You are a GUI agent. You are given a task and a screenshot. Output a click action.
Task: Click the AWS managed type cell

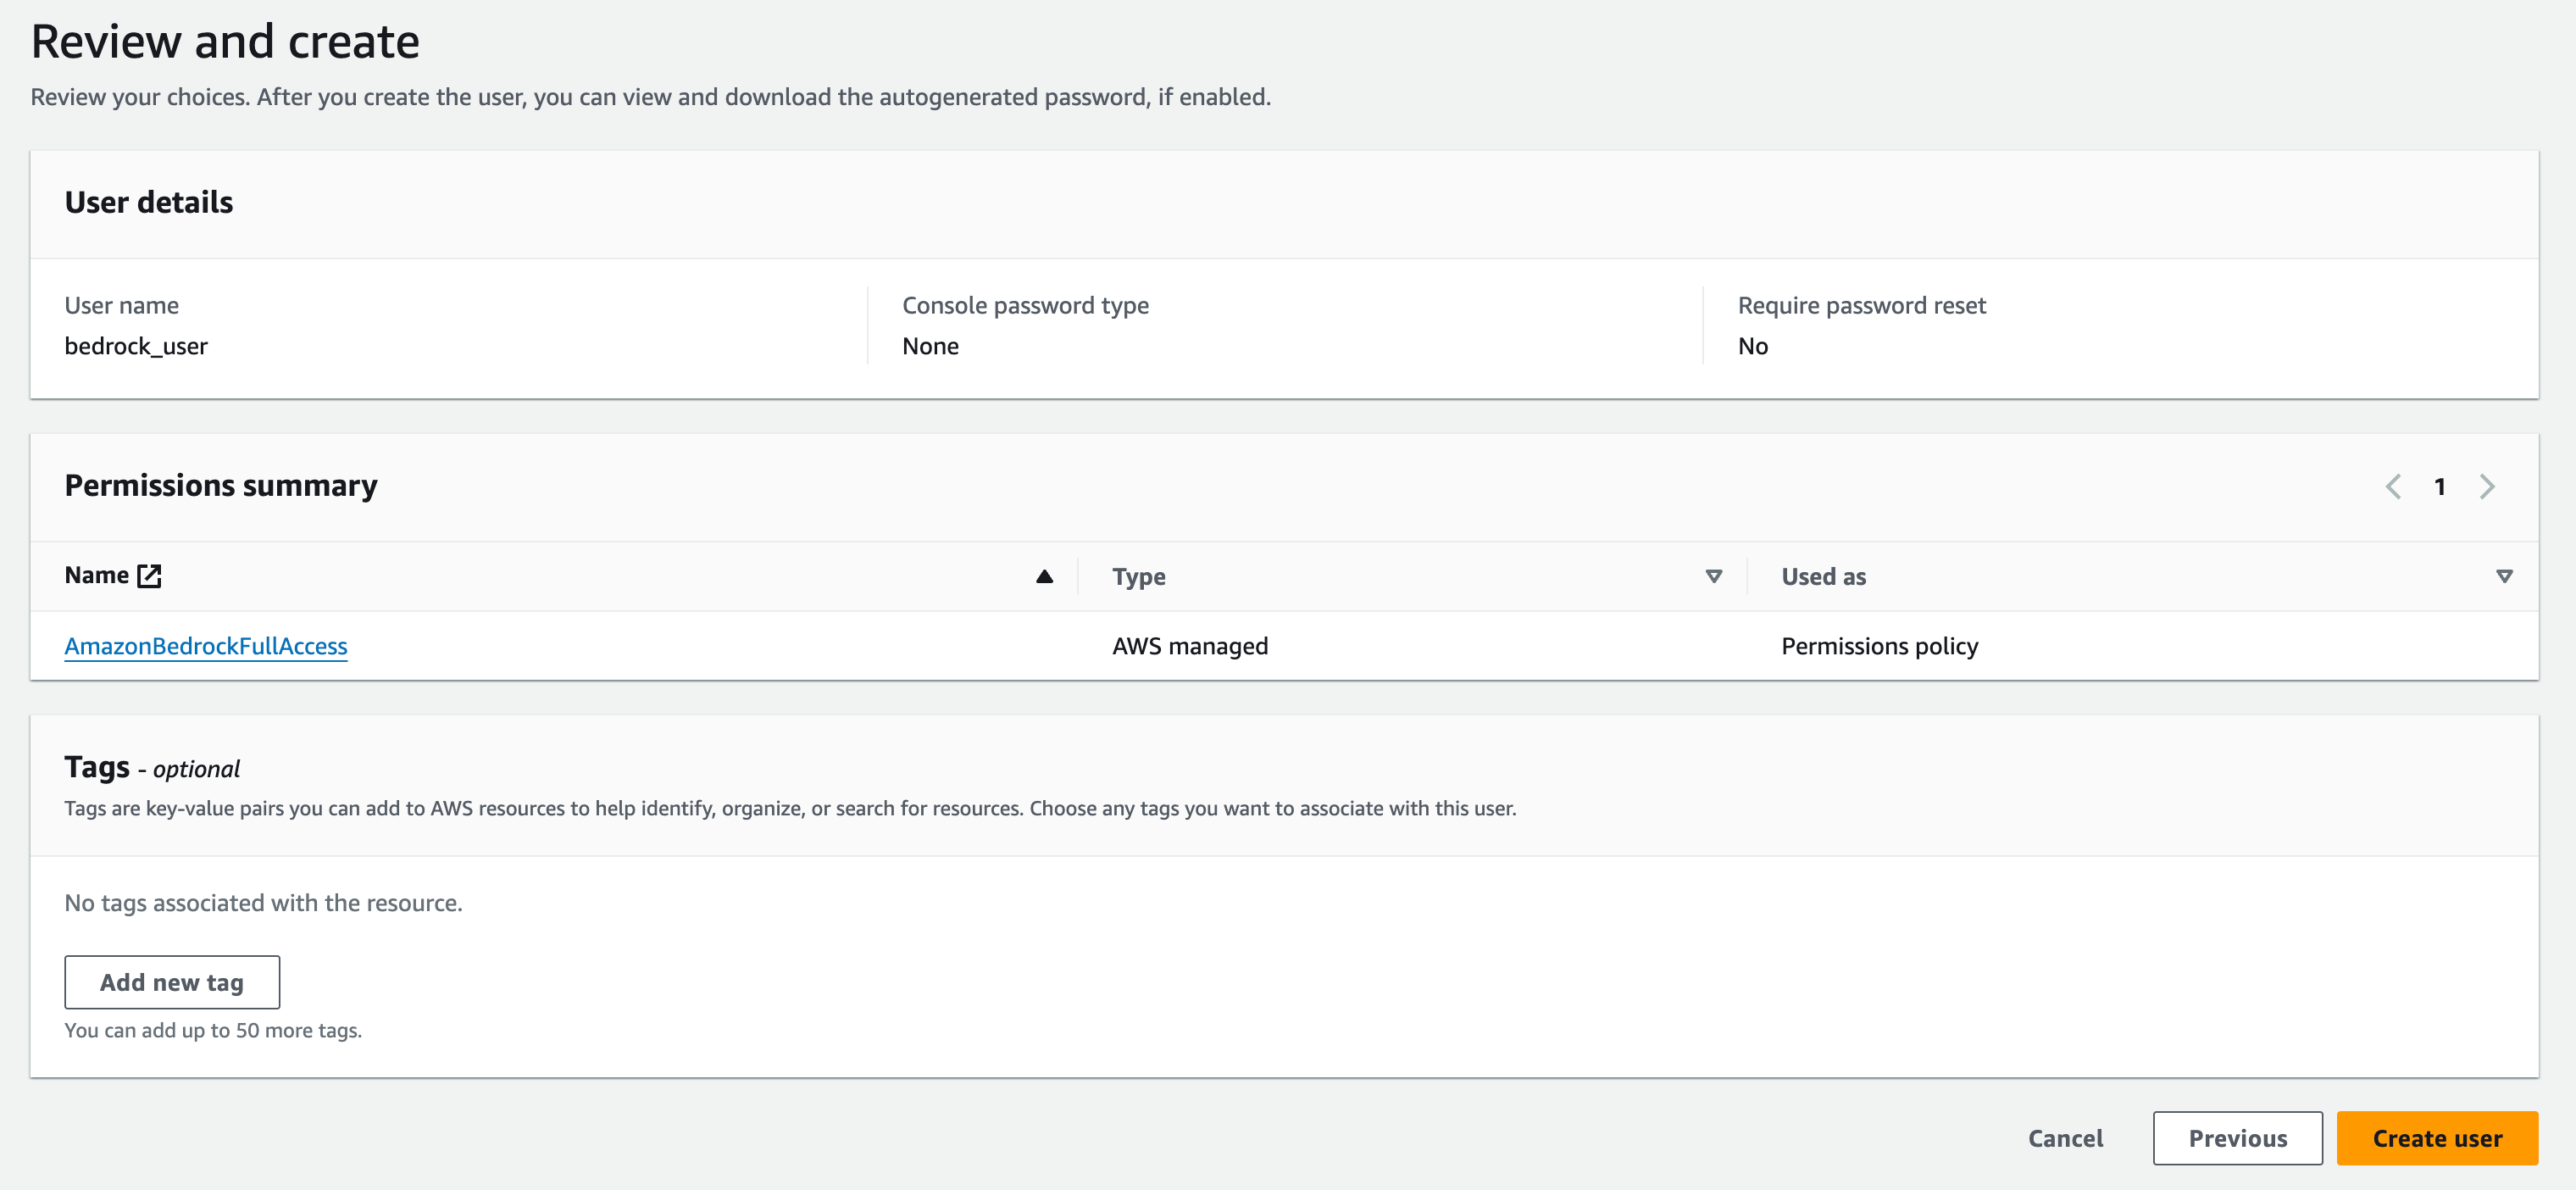(1190, 646)
